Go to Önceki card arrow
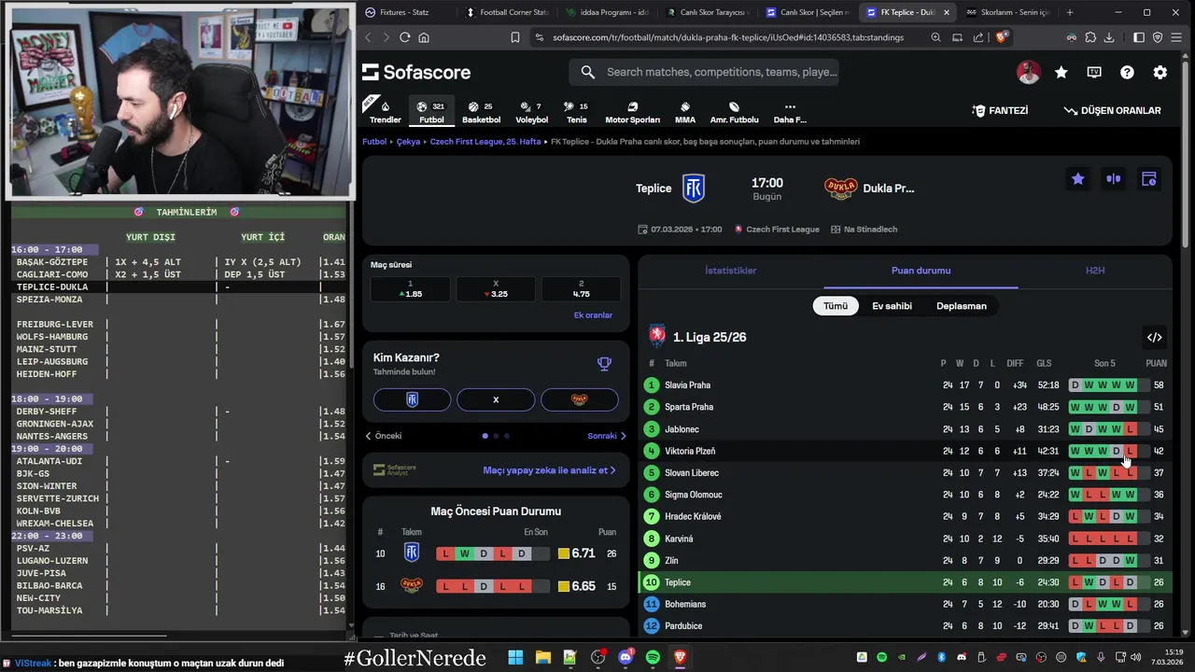 384,436
